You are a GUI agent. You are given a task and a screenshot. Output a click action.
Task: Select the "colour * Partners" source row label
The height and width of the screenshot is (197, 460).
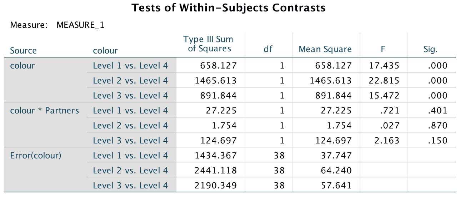tap(45, 111)
